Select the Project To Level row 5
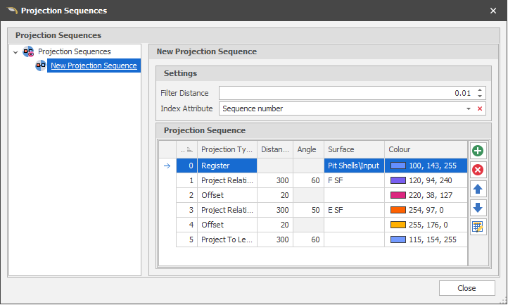Viewport: 508px width, 305px height. tap(227, 239)
